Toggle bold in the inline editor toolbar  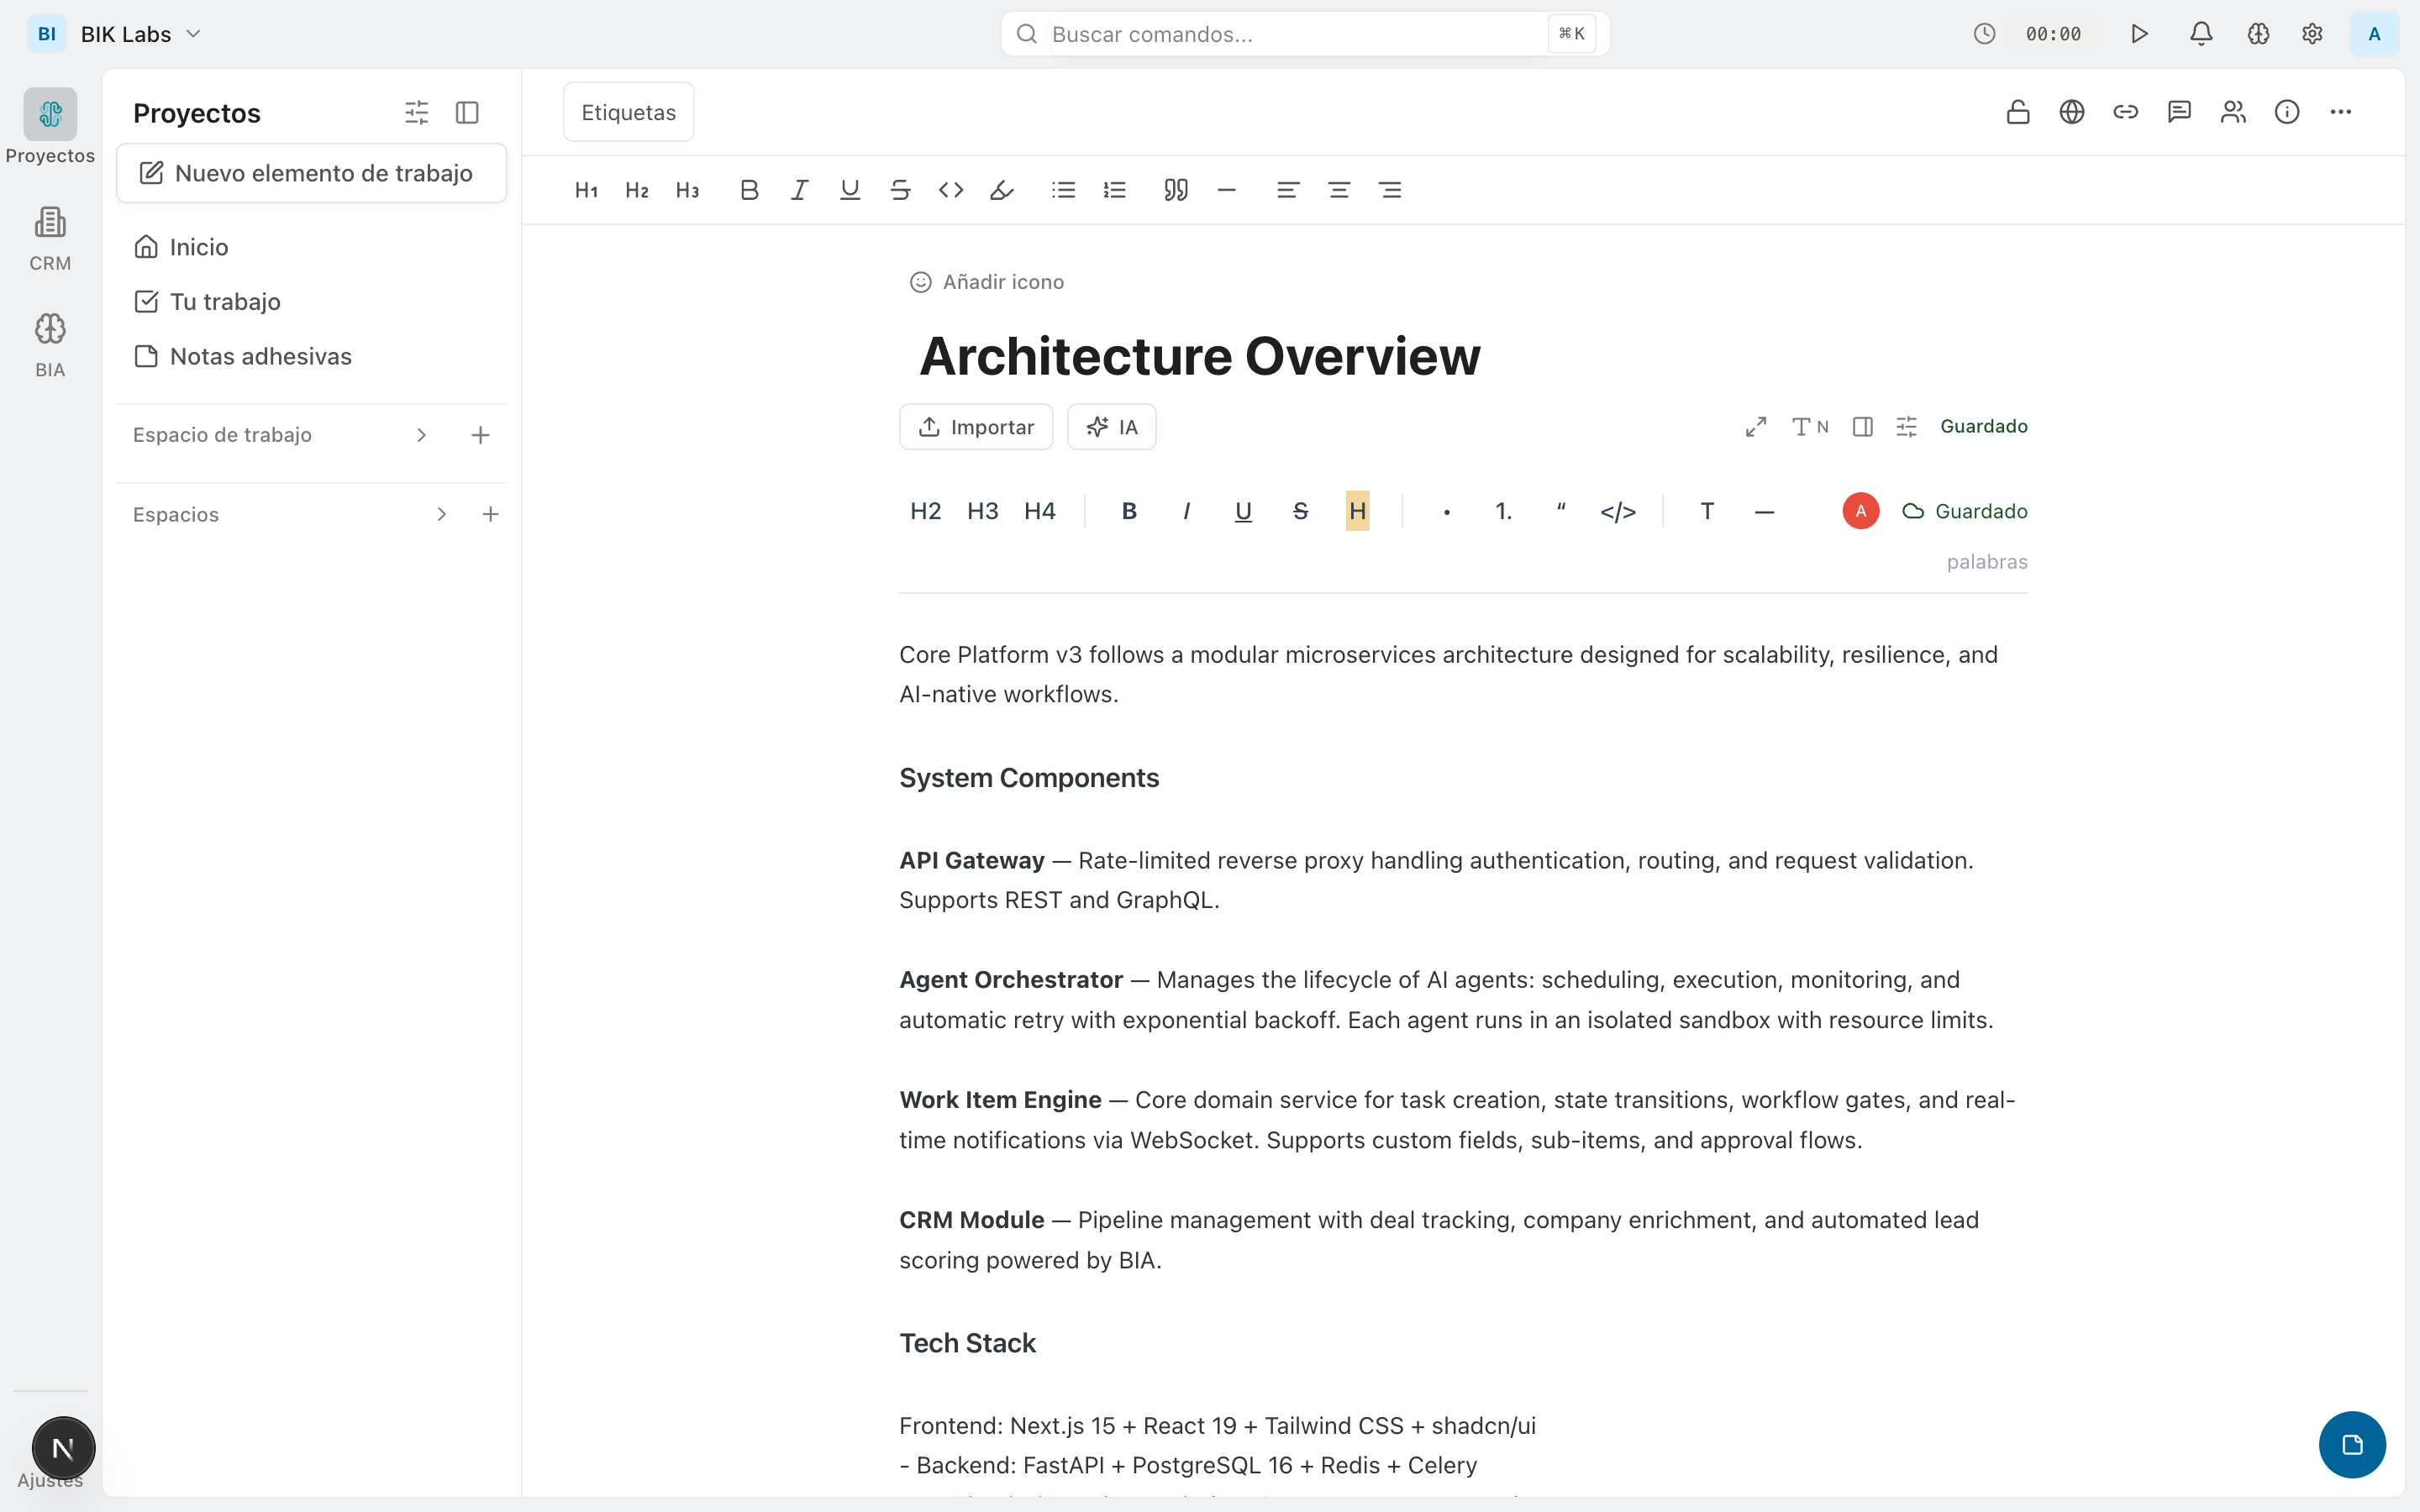[x=1129, y=511]
